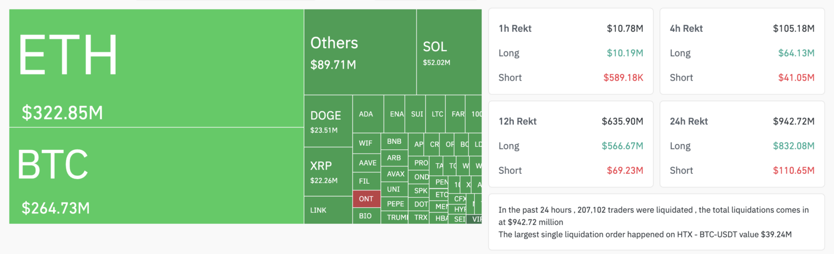Screen dimensions: 834x254
Task: Open the AAVE tile
Action: [x=366, y=163]
